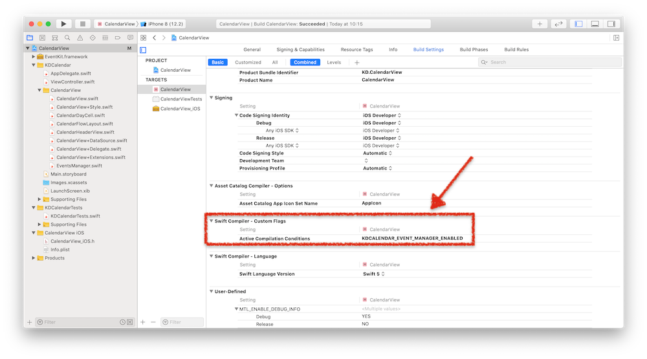Toggle the left navigator panel visibility
Image resolution: width=647 pixels, height=359 pixels.
point(578,24)
